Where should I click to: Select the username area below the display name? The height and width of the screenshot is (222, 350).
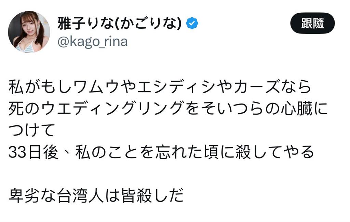pyautogui.click(x=93, y=41)
